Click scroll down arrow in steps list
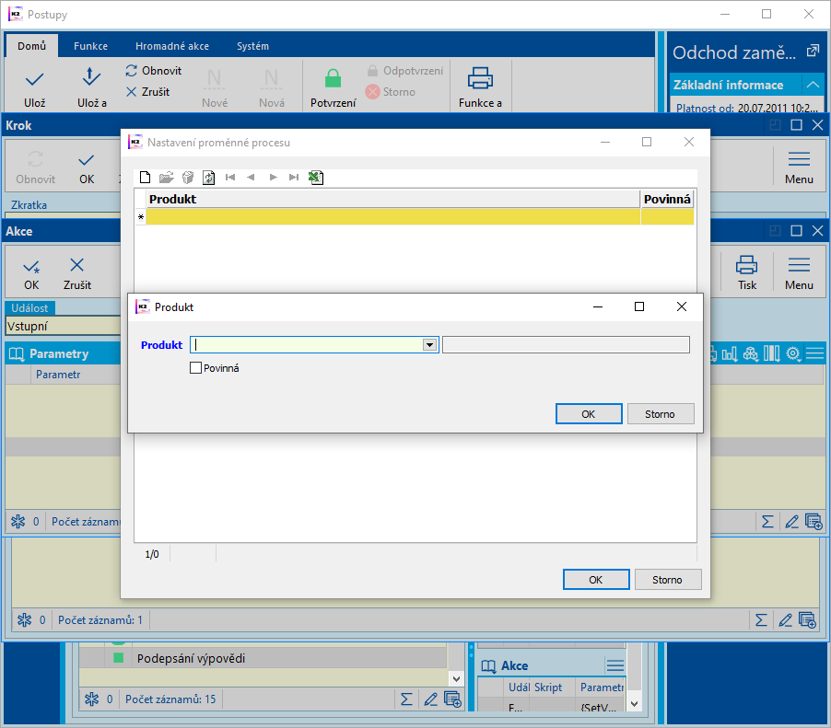Screen dimensions: 831x728 (x=456, y=678)
